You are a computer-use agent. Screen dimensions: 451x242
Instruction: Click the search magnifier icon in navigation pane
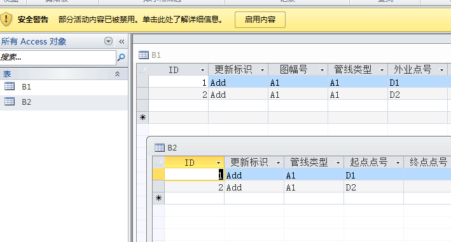point(121,57)
